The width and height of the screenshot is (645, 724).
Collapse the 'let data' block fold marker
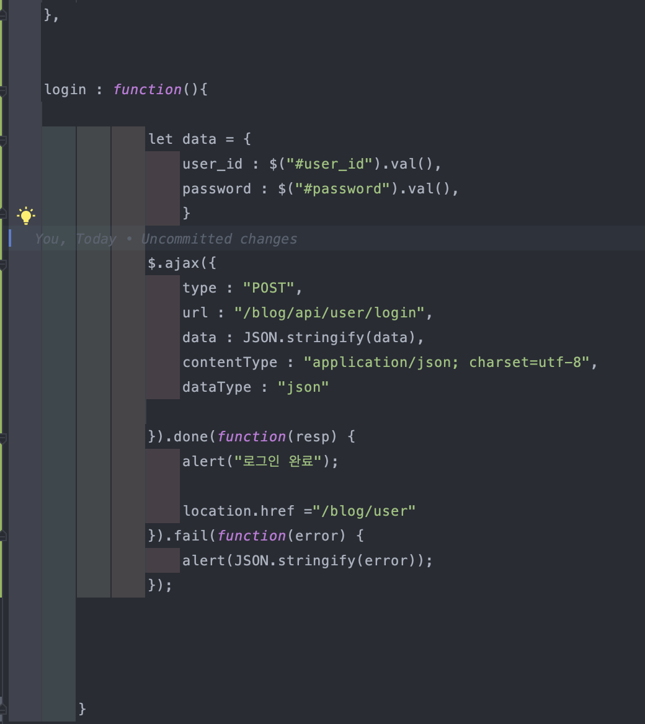(2, 140)
